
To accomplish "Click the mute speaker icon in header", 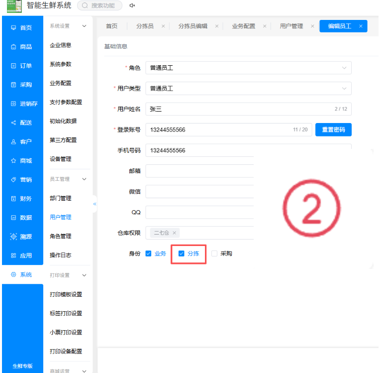I will [132, 5].
